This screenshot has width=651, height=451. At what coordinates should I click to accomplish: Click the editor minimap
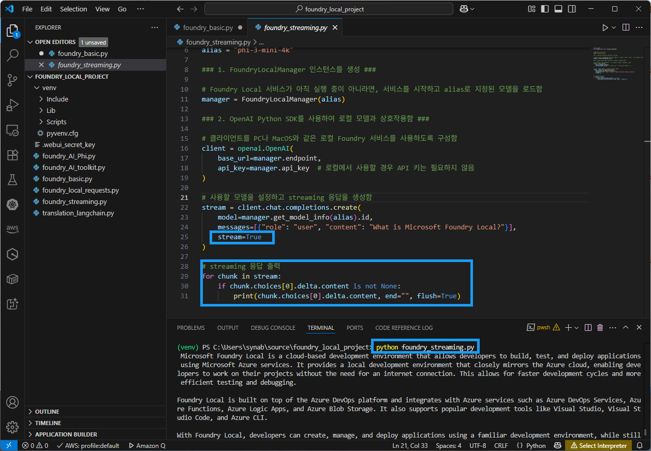tap(617, 65)
